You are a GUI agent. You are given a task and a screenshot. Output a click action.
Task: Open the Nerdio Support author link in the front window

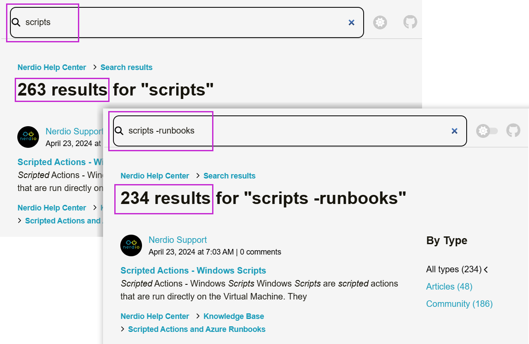[178, 240]
